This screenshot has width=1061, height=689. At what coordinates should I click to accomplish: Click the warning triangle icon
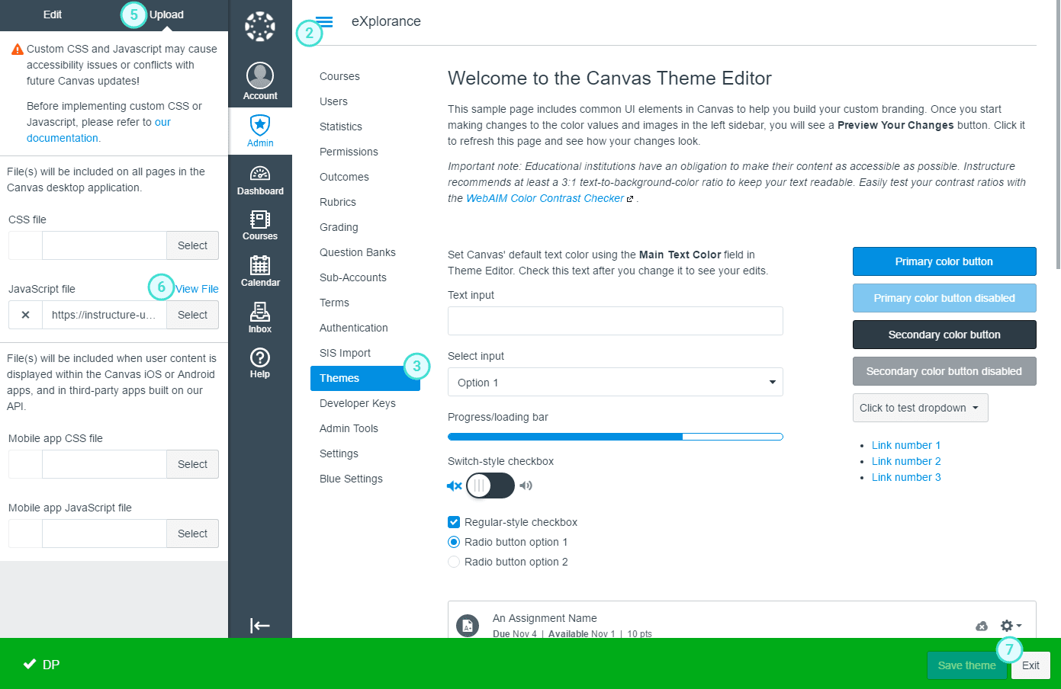tap(18, 49)
